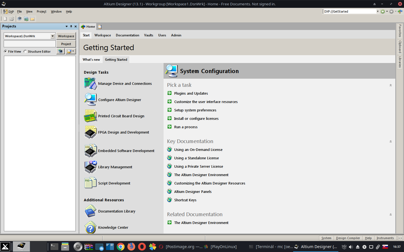
Task: Collapse the Related Documentation section
Action: click(x=391, y=214)
